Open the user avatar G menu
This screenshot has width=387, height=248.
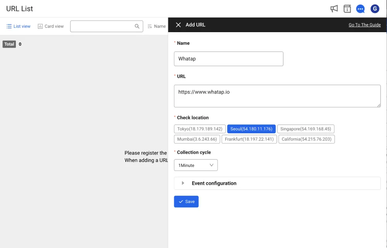(375, 9)
